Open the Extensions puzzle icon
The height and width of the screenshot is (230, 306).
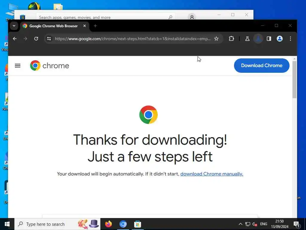point(231,39)
